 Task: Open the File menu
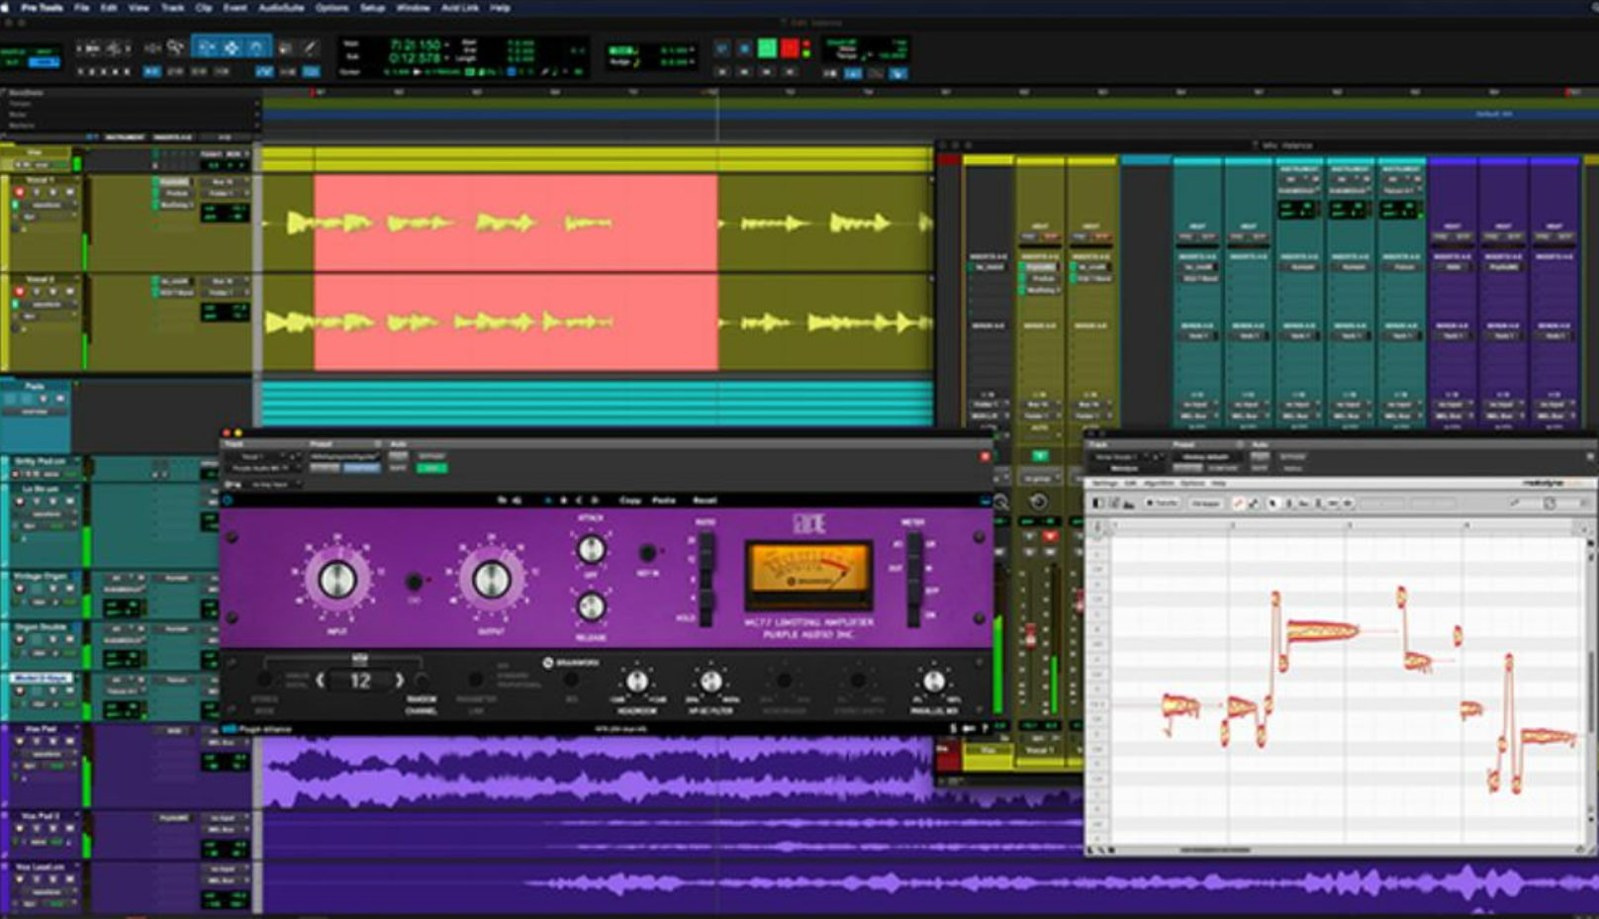click(x=82, y=7)
